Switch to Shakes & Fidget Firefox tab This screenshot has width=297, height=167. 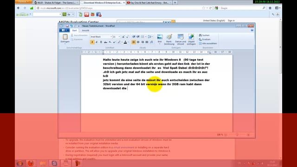[x=57, y=3]
